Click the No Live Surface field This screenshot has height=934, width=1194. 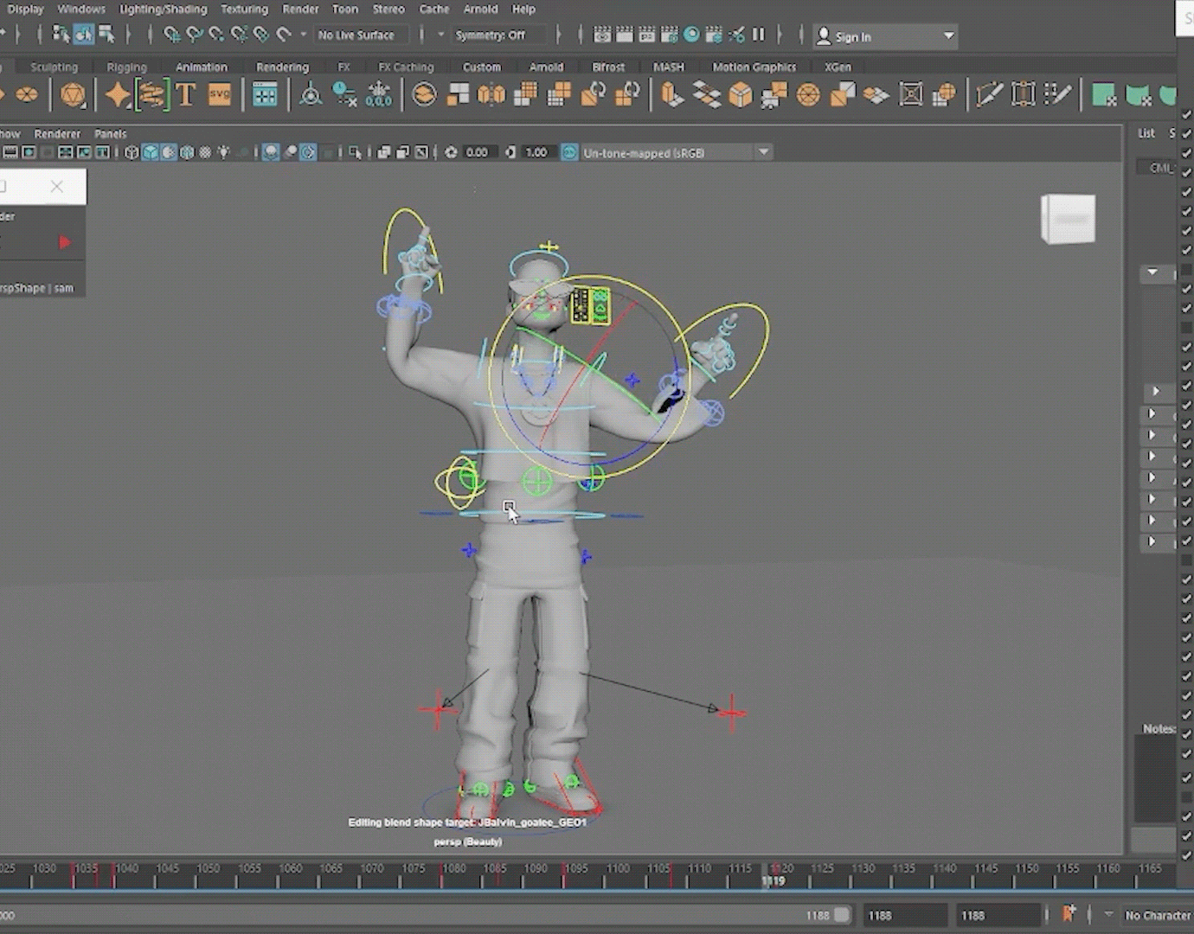(x=356, y=35)
